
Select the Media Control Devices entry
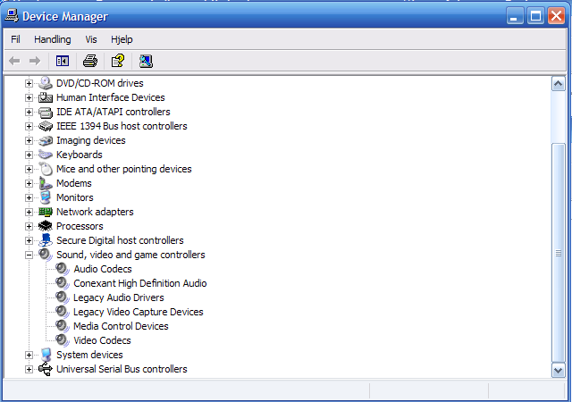pyautogui.click(x=121, y=326)
